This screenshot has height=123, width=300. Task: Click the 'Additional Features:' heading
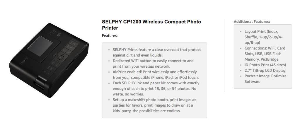coord(252,21)
